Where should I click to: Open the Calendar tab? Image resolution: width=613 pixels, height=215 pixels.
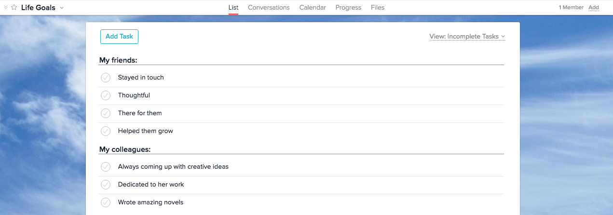click(x=313, y=8)
